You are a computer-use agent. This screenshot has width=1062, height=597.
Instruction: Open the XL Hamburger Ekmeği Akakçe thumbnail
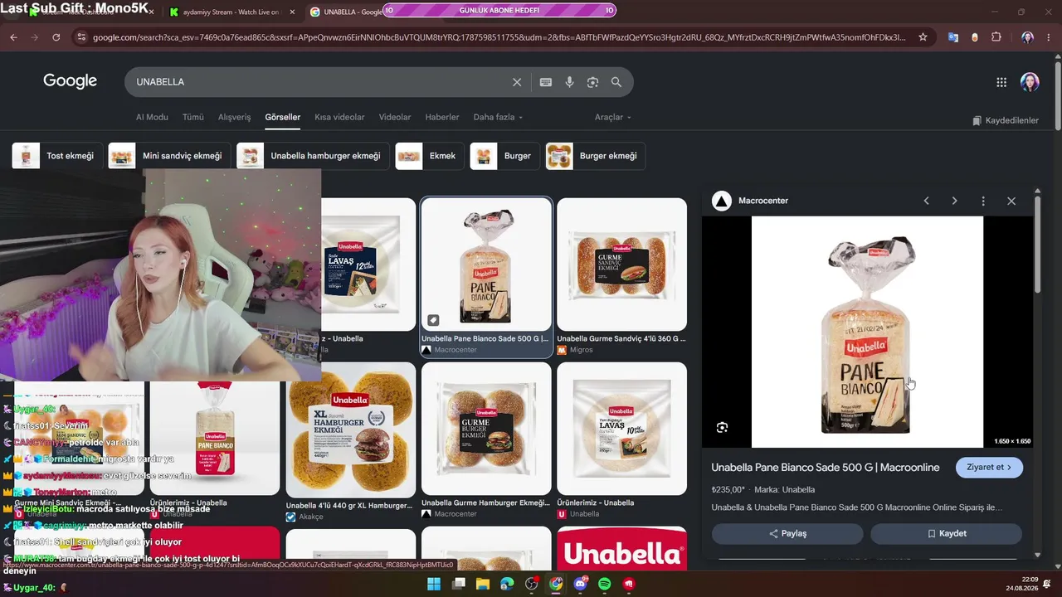pyautogui.click(x=351, y=430)
